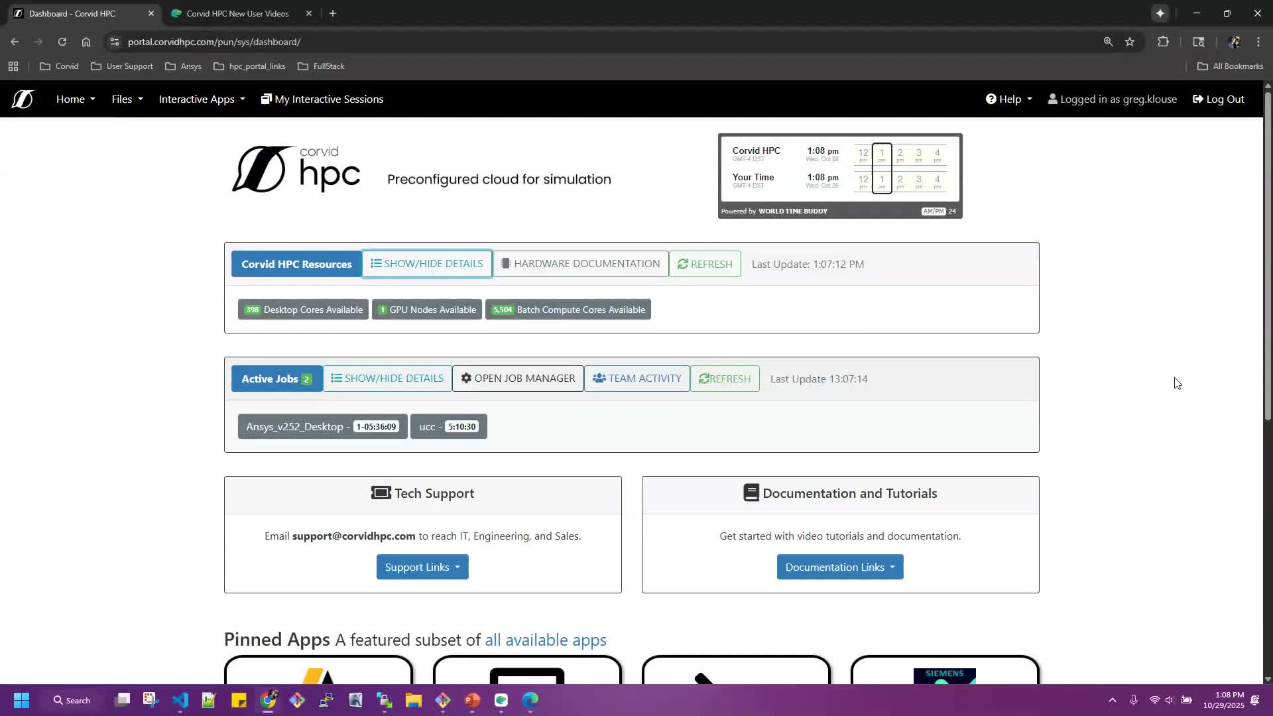
Task: Open the zoom magnifier in address bar
Action: 1108,42
